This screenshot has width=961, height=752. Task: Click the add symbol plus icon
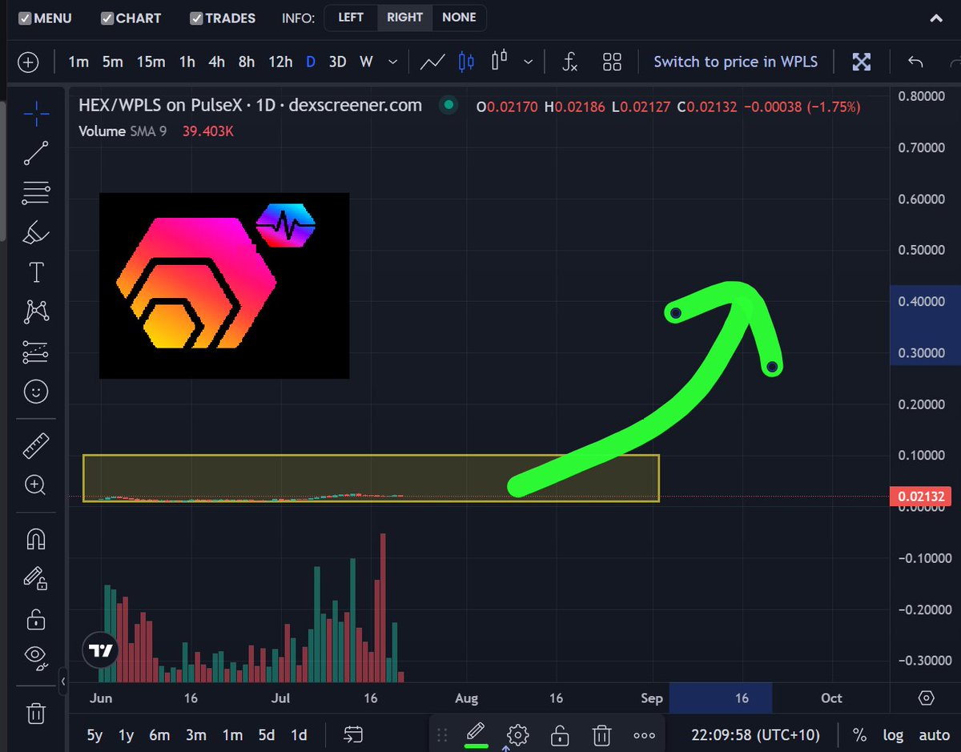coord(28,62)
